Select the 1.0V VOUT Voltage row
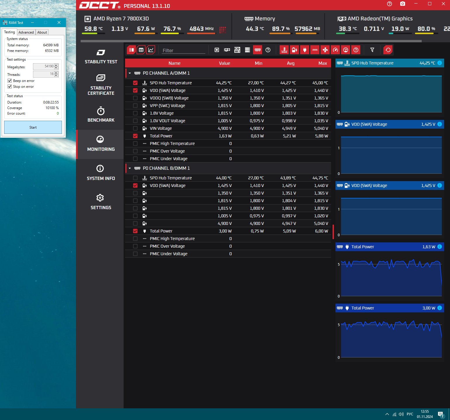 (228, 121)
